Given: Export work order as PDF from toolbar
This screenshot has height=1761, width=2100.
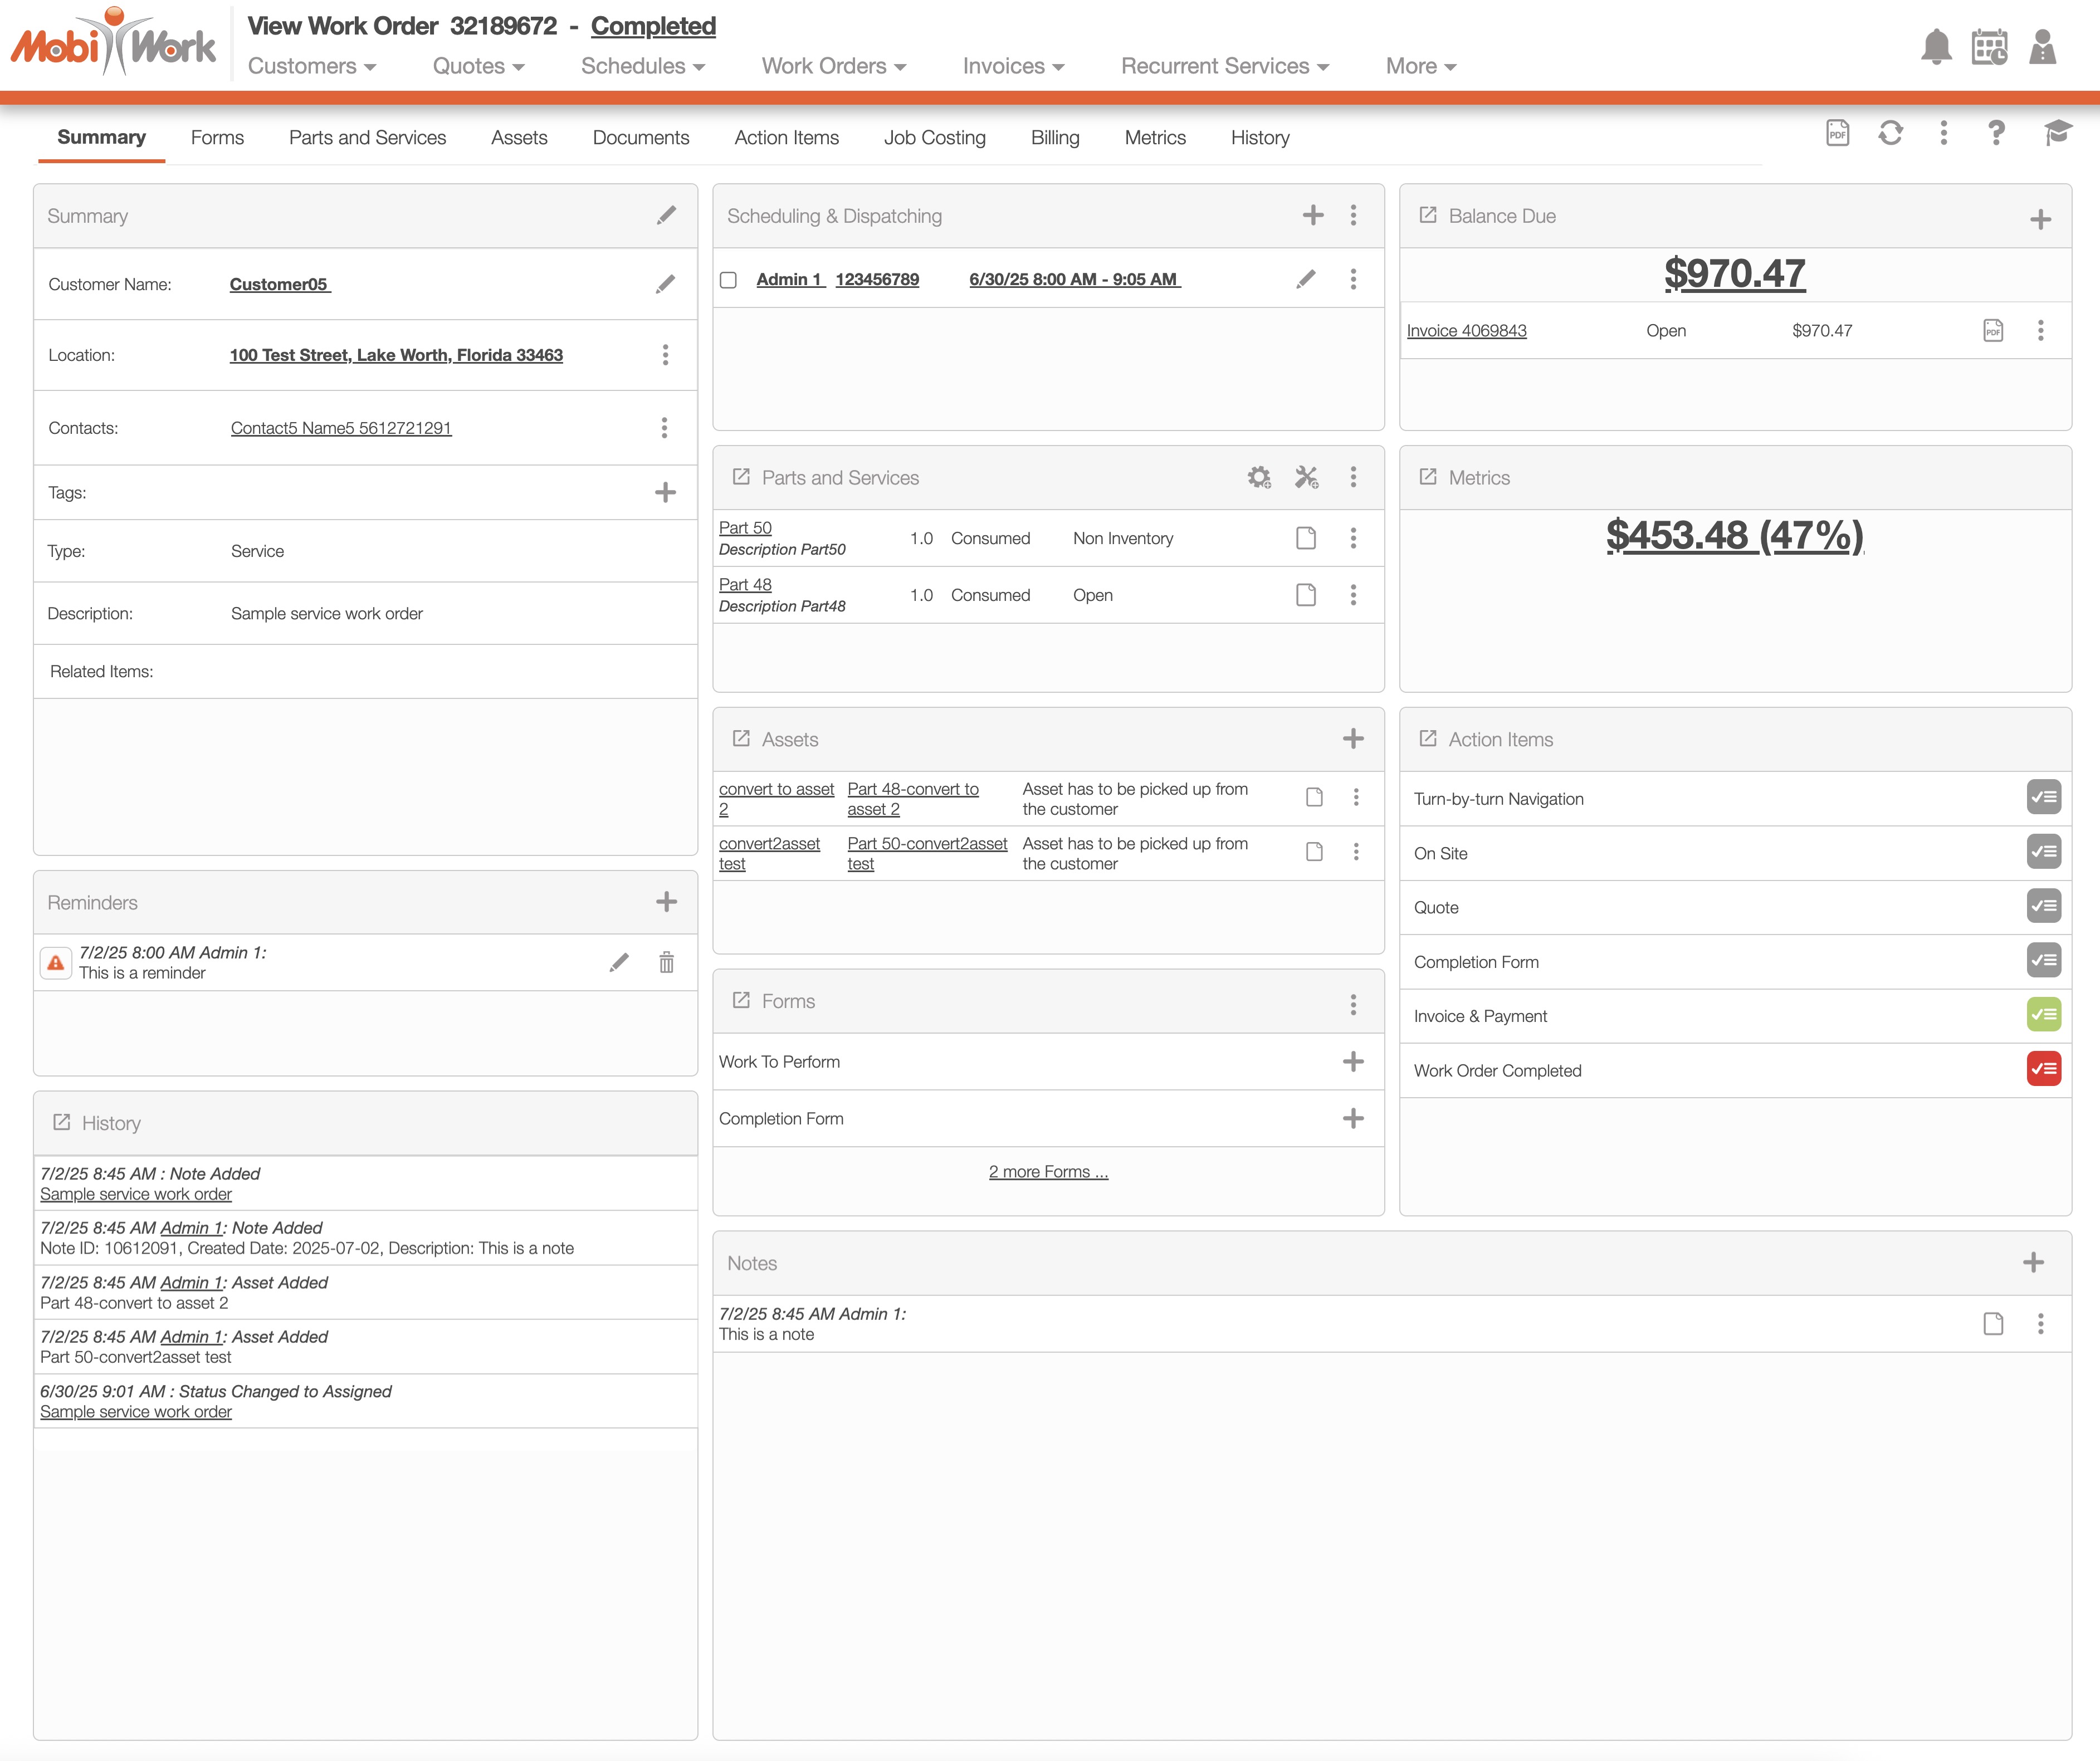Looking at the screenshot, I should coord(1837,133).
